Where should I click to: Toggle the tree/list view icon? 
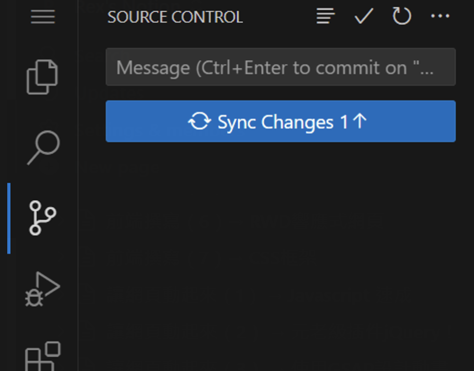click(x=325, y=17)
